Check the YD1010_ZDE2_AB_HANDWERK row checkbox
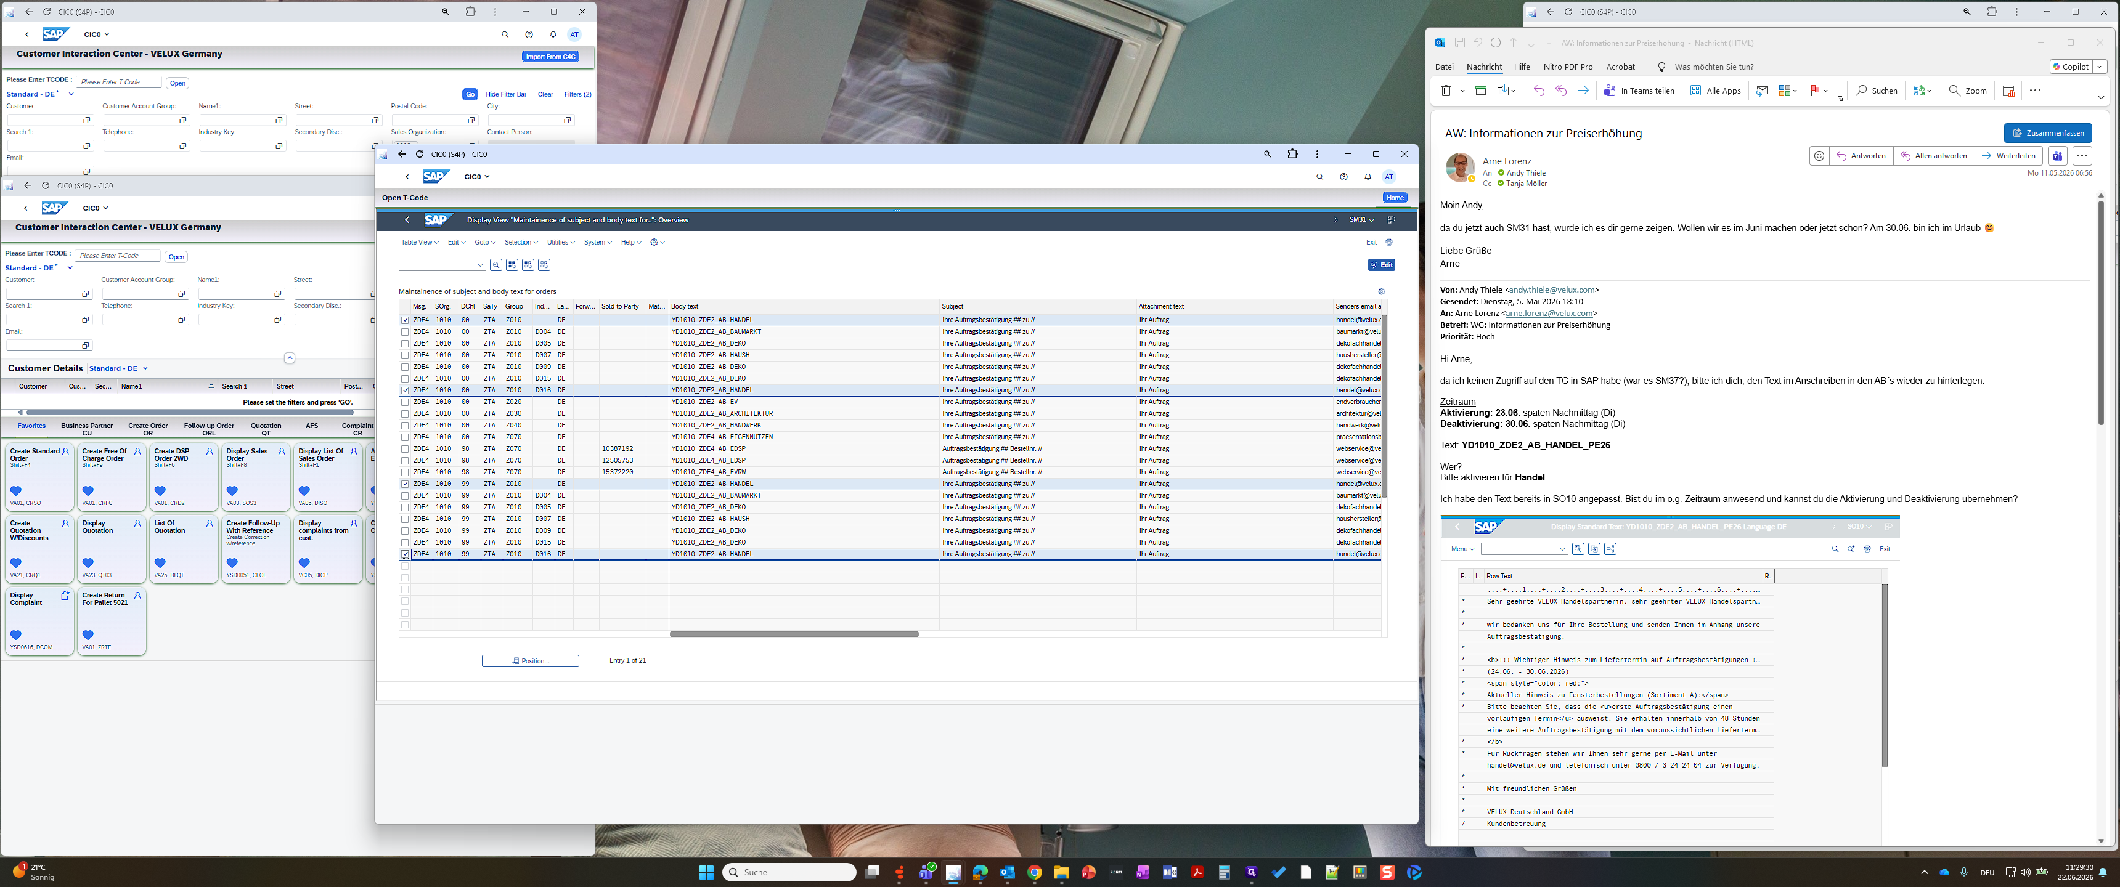The image size is (2120, 887). pyautogui.click(x=405, y=426)
